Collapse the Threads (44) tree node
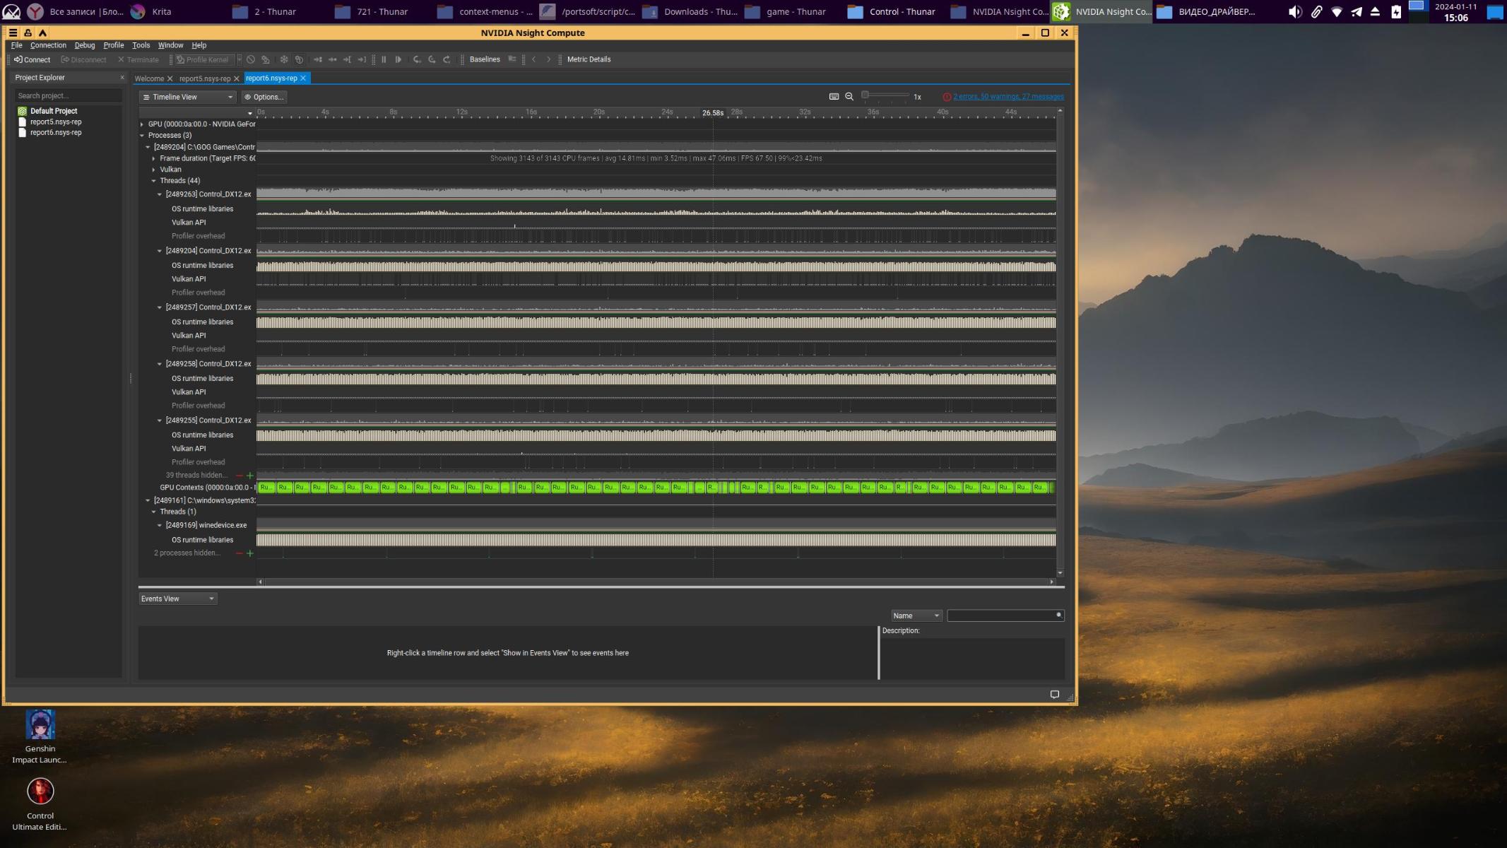 (153, 181)
